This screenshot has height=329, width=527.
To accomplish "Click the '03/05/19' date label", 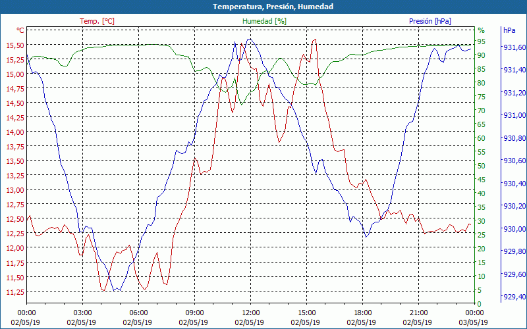I will coord(473,322).
